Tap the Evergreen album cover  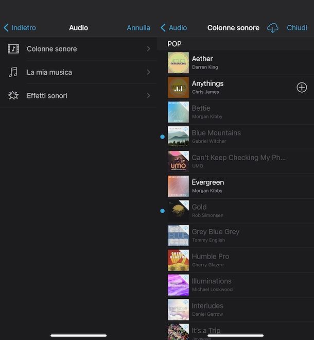click(x=178, y=186)
